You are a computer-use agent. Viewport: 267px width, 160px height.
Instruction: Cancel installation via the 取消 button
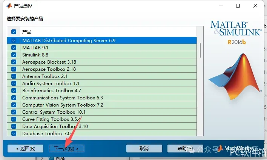tap(144, 149)
